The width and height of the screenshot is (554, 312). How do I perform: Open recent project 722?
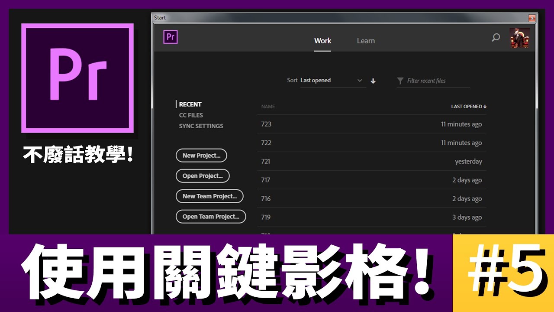tap(372, 143)
